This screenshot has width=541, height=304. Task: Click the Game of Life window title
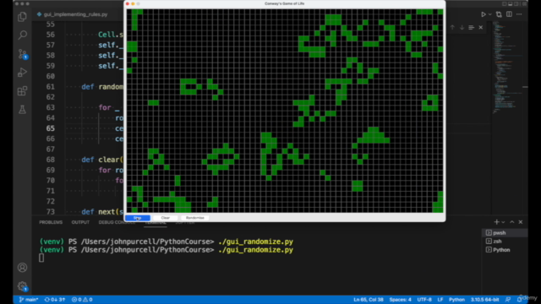(x=284, y=3)
